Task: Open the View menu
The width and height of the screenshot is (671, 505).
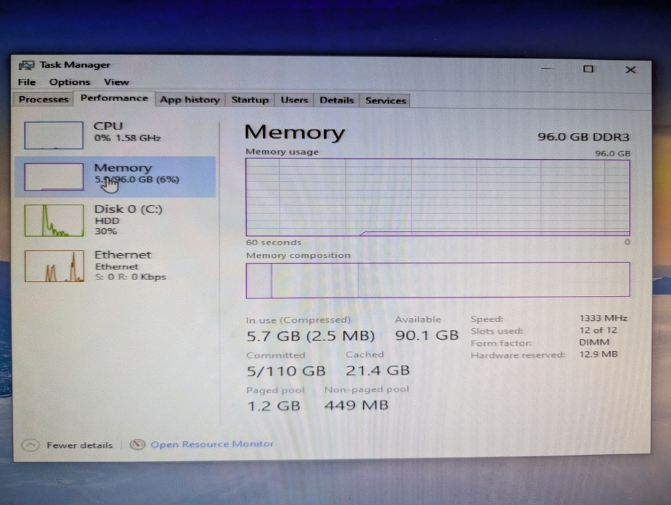Action: [116, 82]
